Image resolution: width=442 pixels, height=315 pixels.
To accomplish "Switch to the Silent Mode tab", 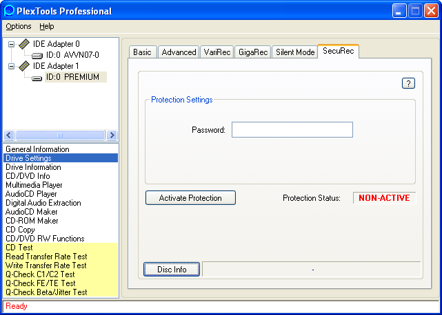I will click(295, 52).
